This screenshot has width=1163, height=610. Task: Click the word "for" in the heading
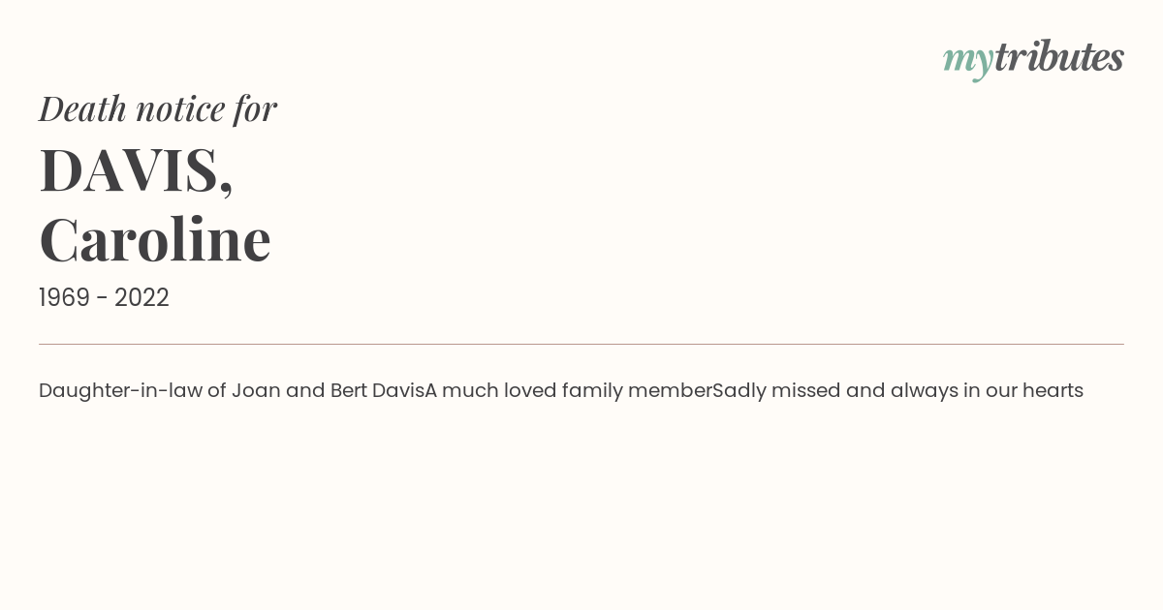pos(256,108)
